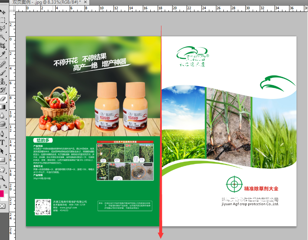
Task: Select the Zoom tool
Action: (3, 178)
